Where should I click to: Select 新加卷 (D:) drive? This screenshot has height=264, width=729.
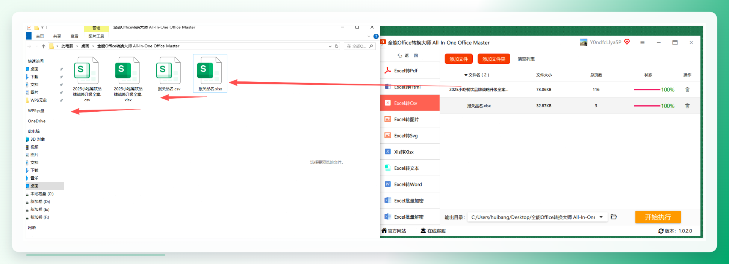[40, 202]
